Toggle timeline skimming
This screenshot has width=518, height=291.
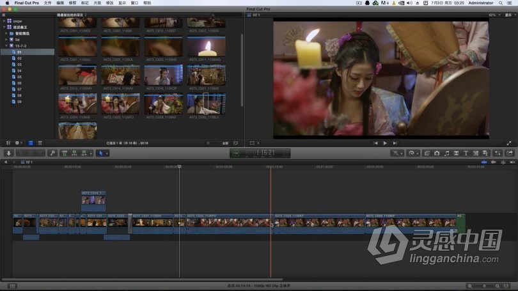(x=484, y=162)
